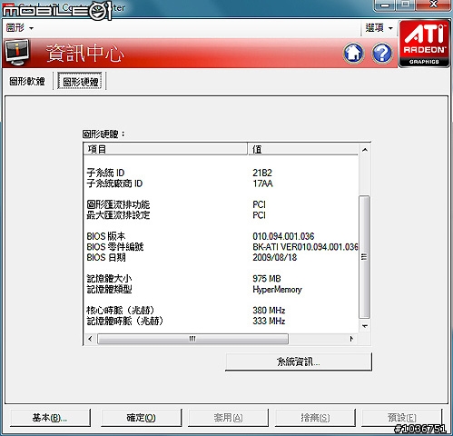
Task: Click the vertical scrollbar thumb
Action: (364, 257)
